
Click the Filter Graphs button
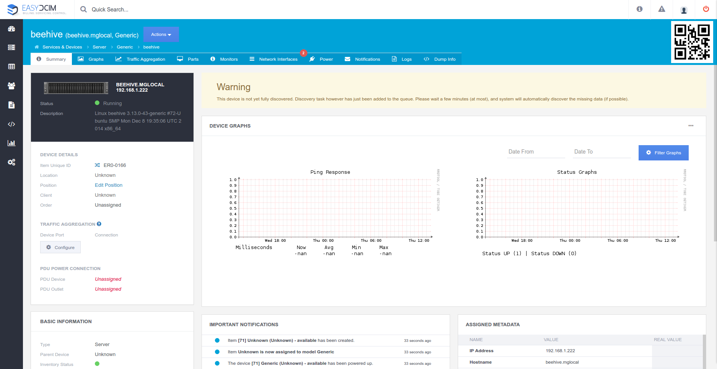[x=663, y=153]
